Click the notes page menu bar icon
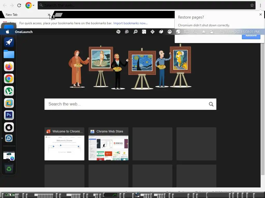 tap(144, 32)
